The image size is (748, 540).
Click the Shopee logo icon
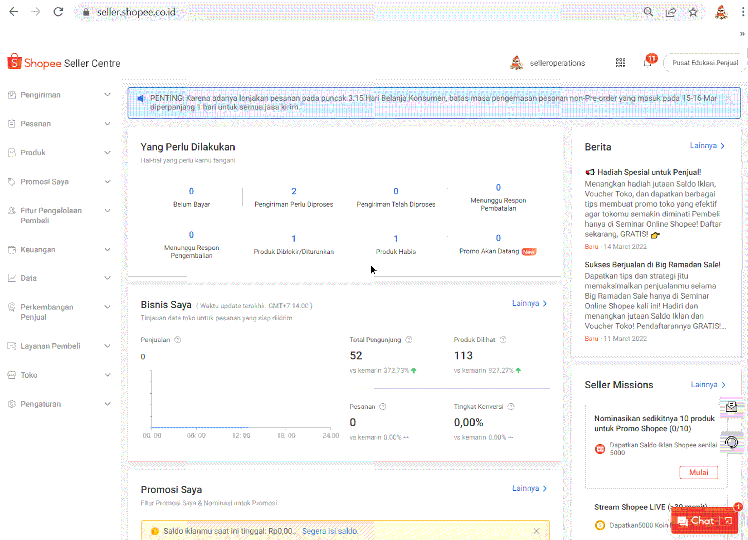[x=14, y=62]
